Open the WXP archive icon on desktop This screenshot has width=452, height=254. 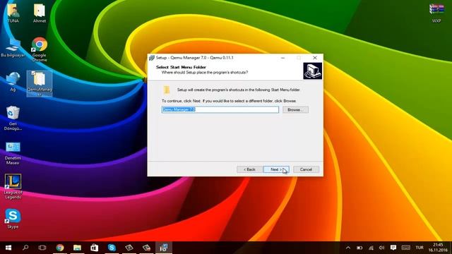tap(436, 13)
